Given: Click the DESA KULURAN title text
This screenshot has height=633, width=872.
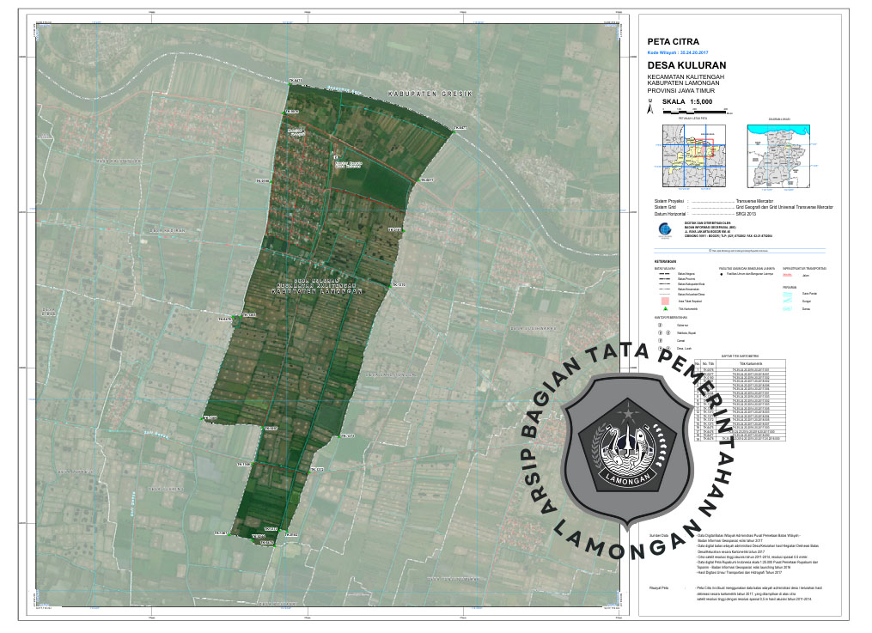Looking at the screenshot, I should point(686,65).
